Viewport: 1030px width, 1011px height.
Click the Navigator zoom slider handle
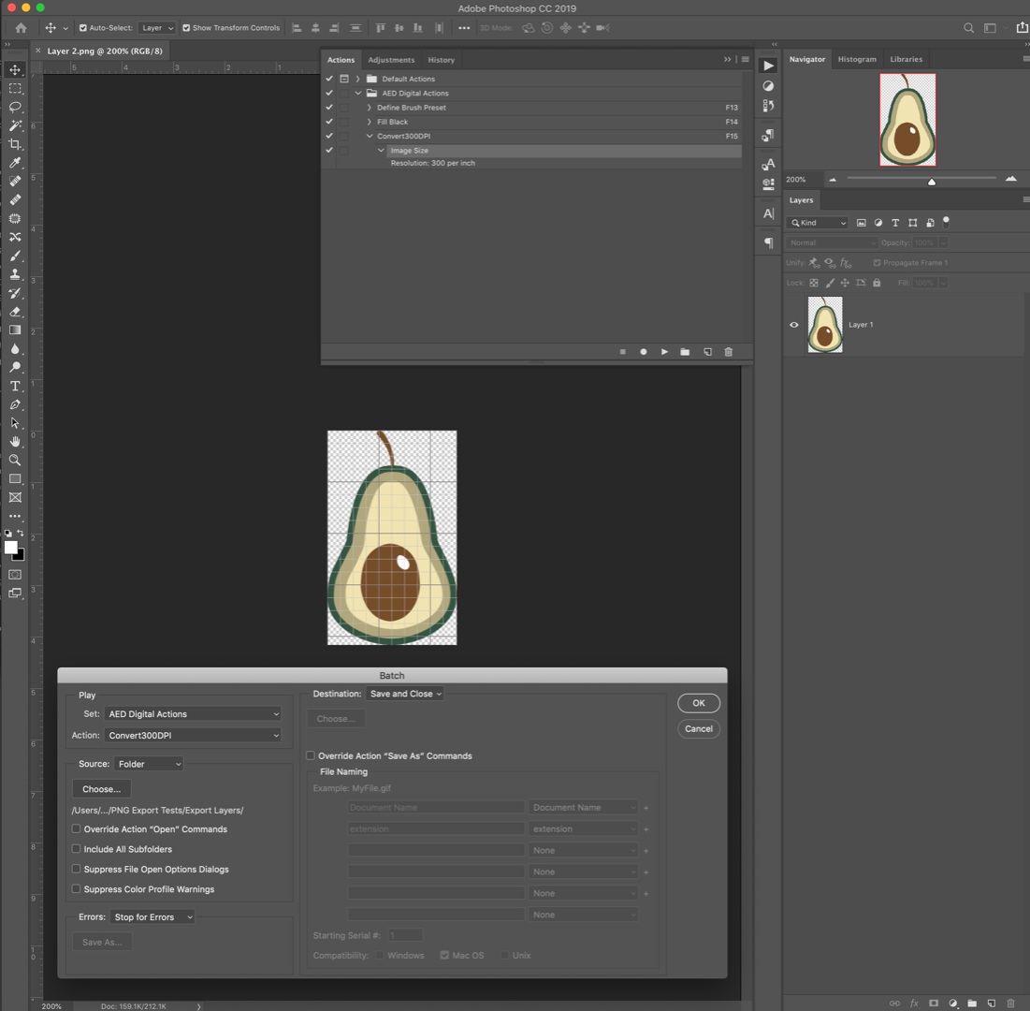(932, 182)
